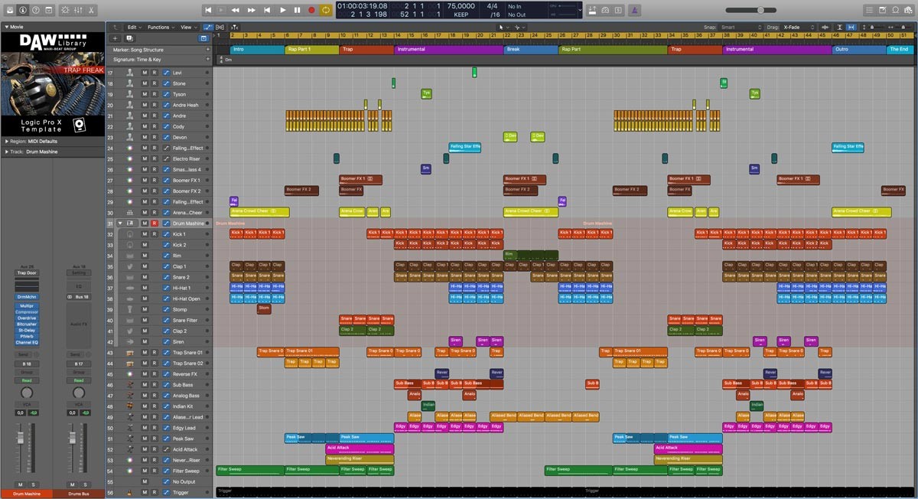Add a marker with the Song Structure plus button
The image size is (918, 499).
click(207, 48)
